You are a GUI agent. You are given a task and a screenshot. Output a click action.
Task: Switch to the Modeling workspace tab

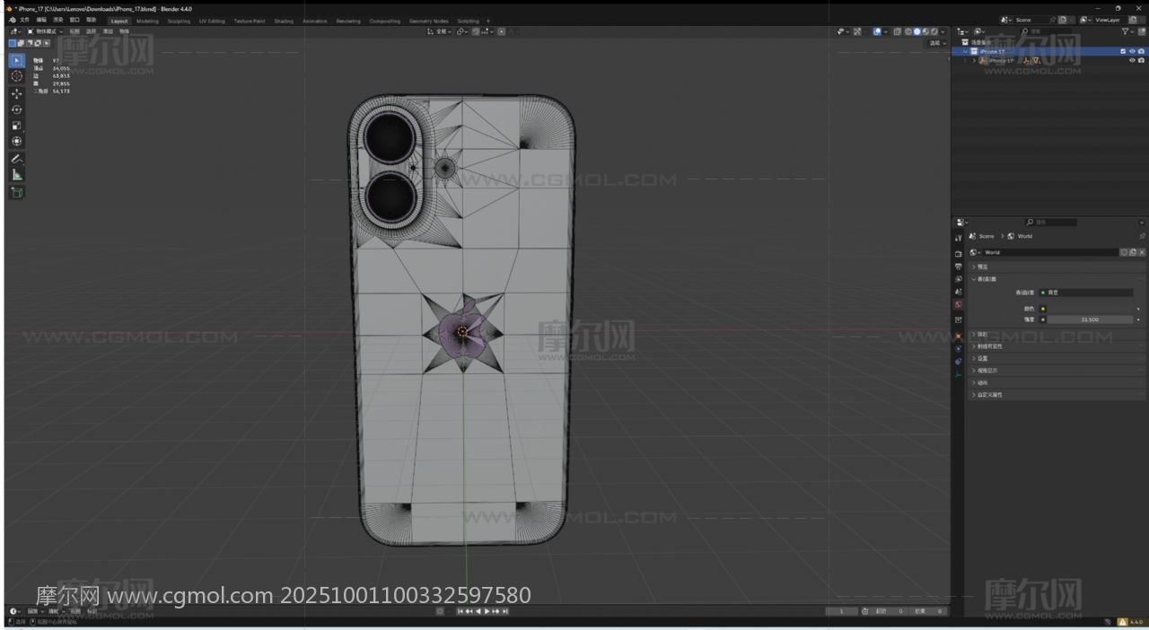(x=147, y=21)
